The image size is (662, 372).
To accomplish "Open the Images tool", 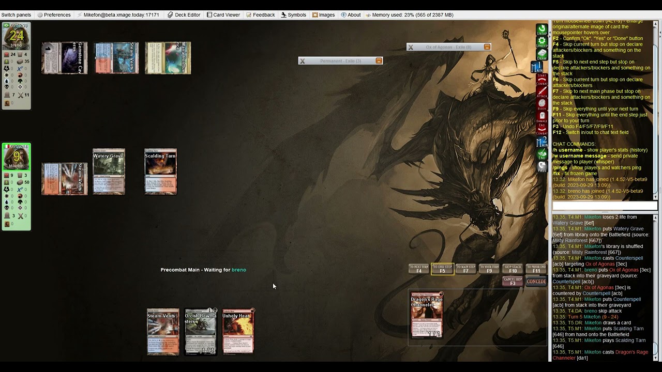I will coord(324,15).
